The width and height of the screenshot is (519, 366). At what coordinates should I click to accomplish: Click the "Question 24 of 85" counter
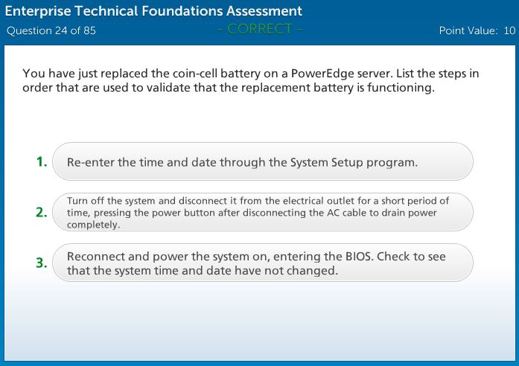click(51, 30)
